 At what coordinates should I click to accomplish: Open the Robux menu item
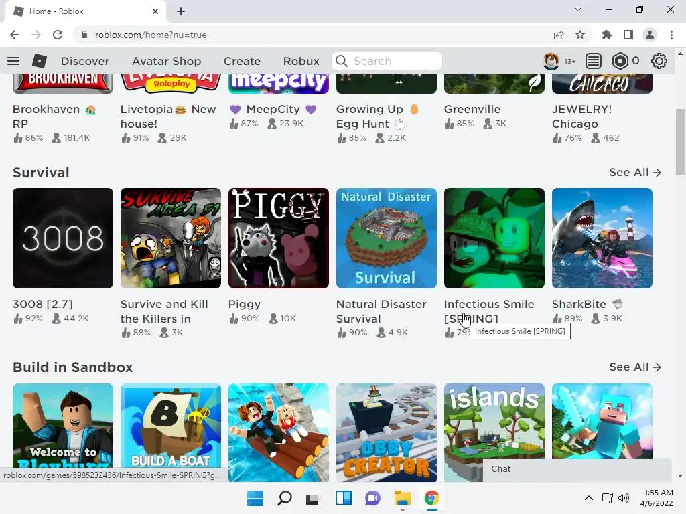[x=301, y=61]
